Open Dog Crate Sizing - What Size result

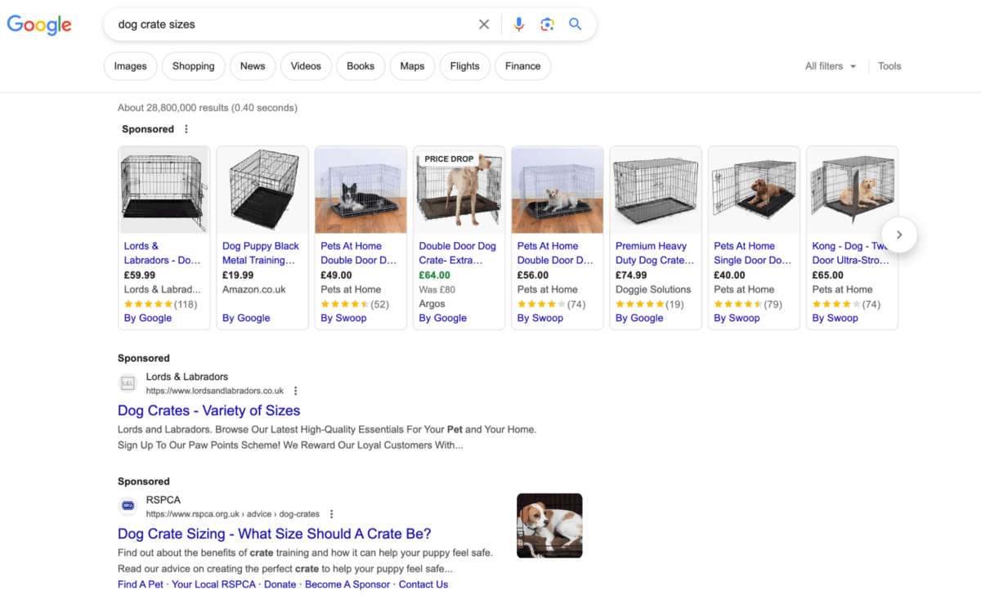(x=274, y=534)
